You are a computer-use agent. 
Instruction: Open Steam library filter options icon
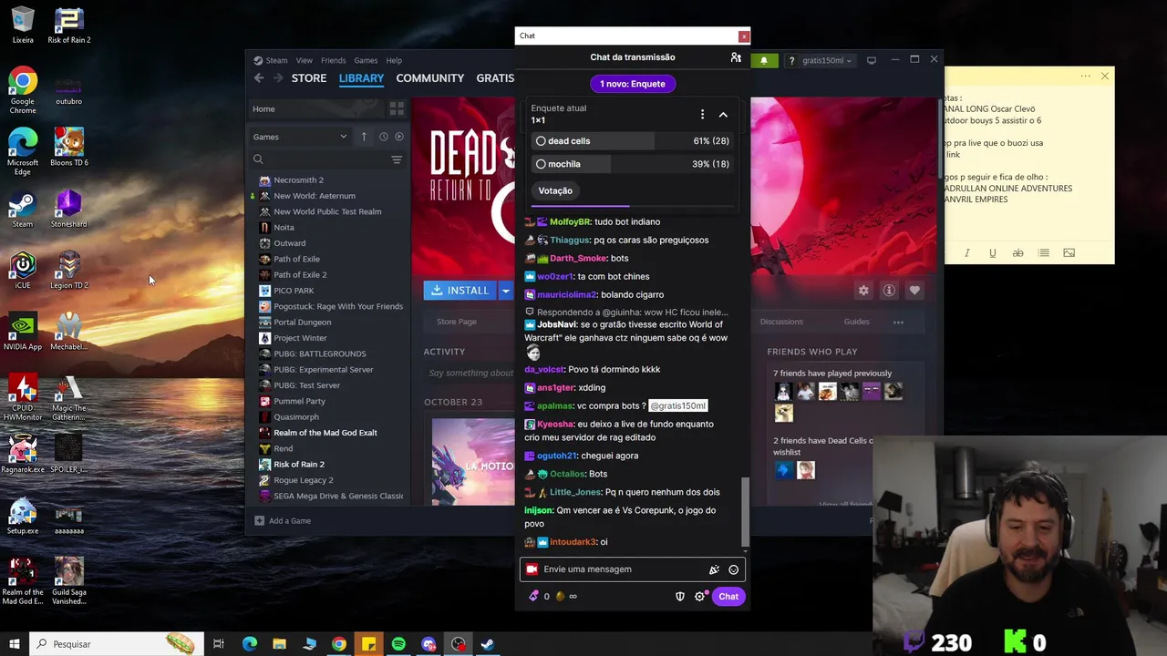(x=397, y=159)
